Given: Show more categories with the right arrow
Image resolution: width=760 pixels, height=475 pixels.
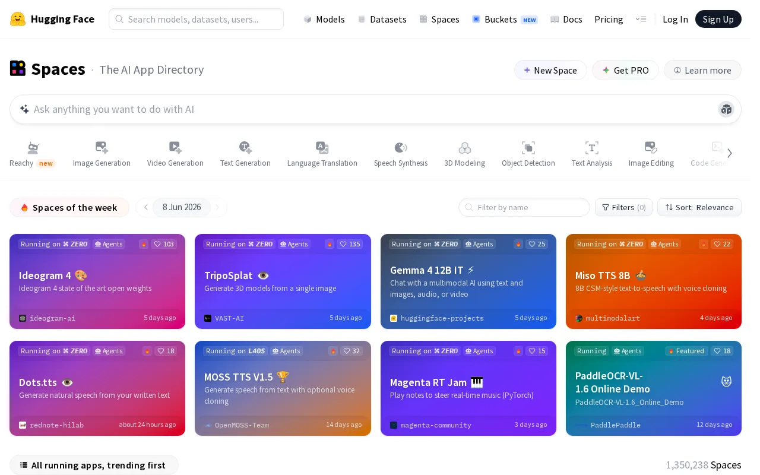Looking at the screenshot, I should 730,153.
